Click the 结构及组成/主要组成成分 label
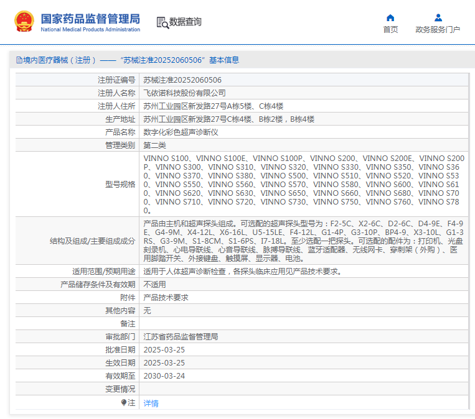 pyautogui.click(x=92, y=241)
